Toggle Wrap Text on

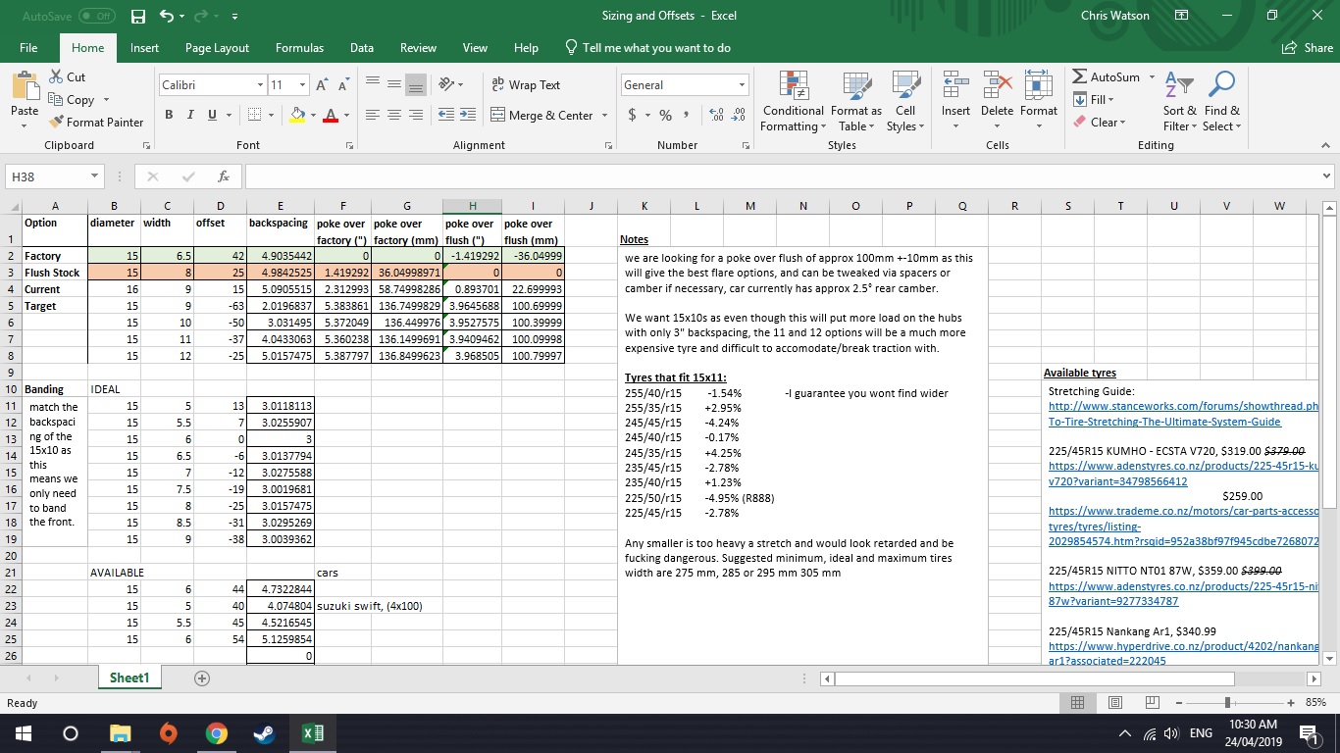click(526, 85)
